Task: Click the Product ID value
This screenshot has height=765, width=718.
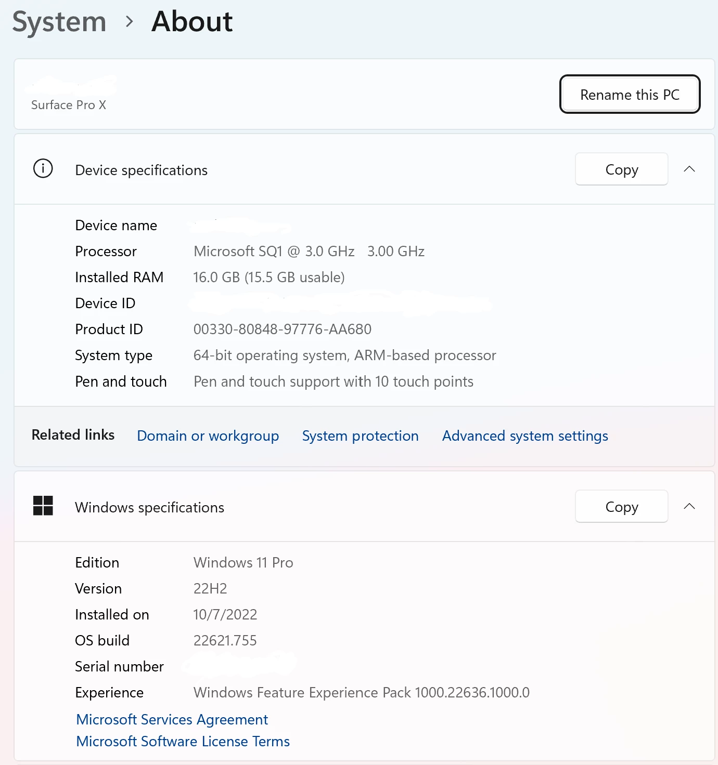Action: tap(282, 329)
